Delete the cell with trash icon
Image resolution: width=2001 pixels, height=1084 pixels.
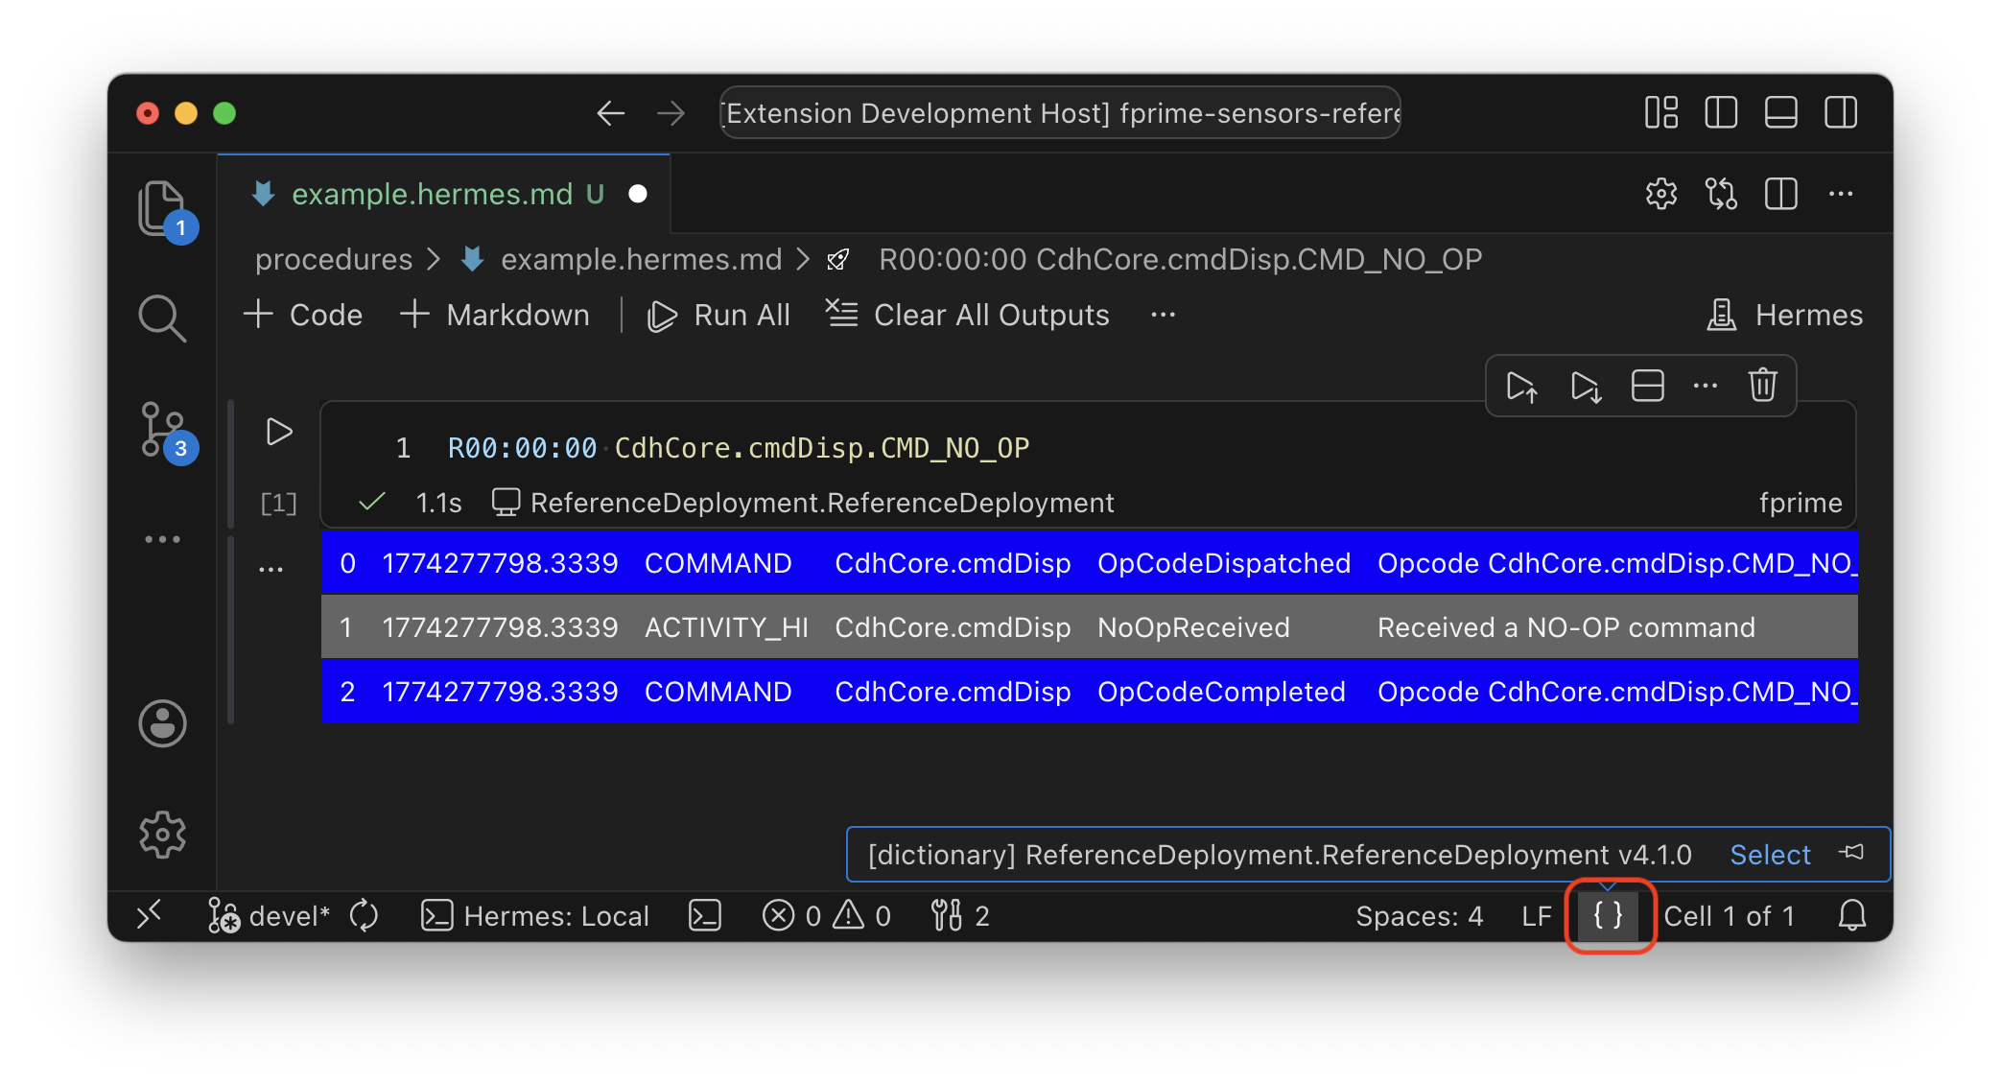1762,386
